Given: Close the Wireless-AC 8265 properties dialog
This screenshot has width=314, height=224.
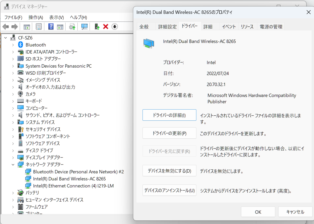Looking at the screenshot, I should click(x=309, y=12).
